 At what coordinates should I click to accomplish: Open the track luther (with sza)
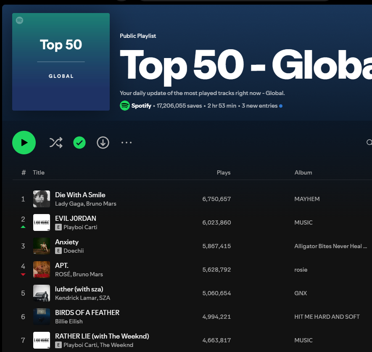79,289
